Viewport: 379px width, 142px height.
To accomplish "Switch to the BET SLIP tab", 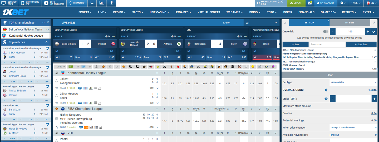I will [x=309, y=23].
